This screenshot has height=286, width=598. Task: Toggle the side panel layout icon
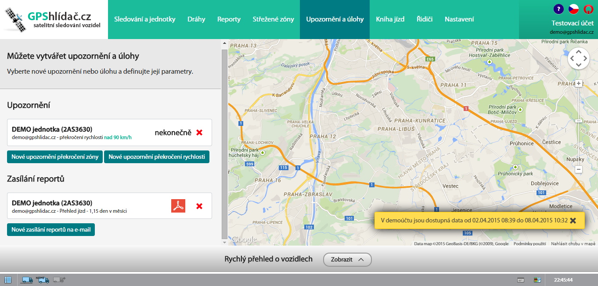coord(8,279)
